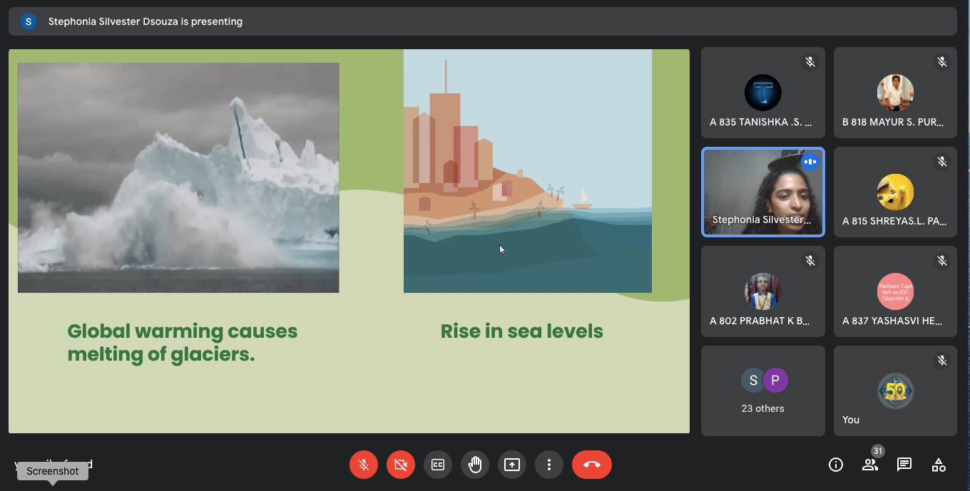Select Stephonia Silvester's video tile
Screen dimensions: 970x491
pyautogui.click(x=762, y=192)
